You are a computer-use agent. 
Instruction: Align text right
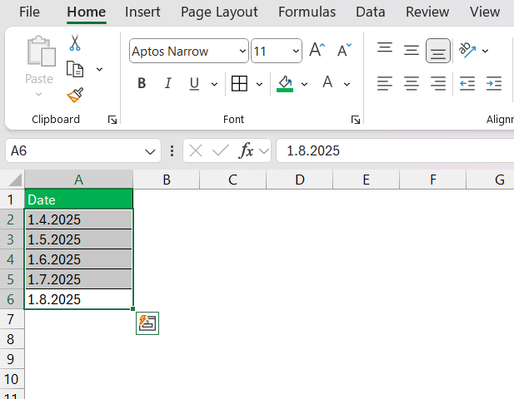(x=438, y=83)
